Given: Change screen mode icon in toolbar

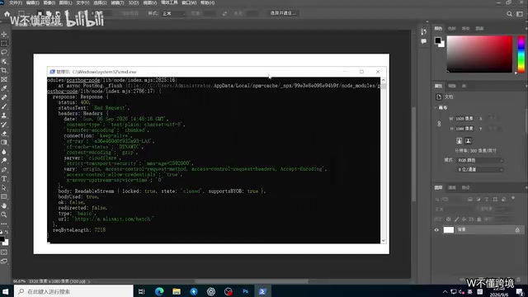Looking at the screenshot, I should tap(4, 261).
